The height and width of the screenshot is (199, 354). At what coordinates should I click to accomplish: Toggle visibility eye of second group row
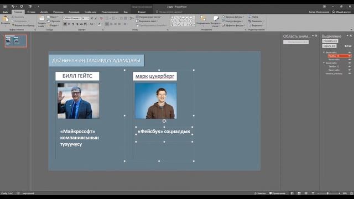(350, 63)
